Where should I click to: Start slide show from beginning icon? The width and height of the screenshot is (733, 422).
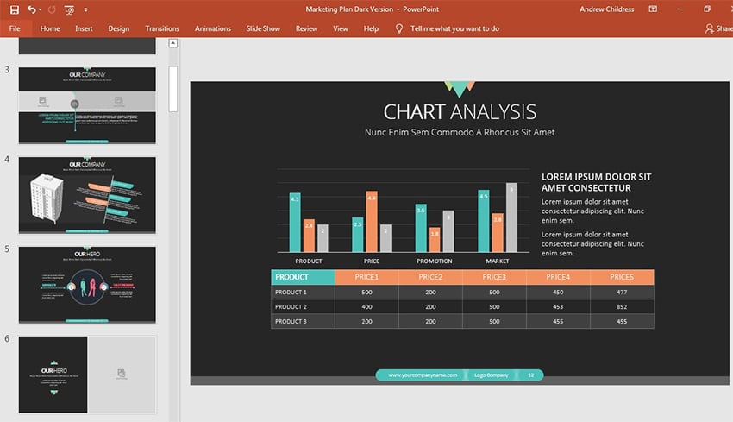pyautogui.click(x=69, y=9)
